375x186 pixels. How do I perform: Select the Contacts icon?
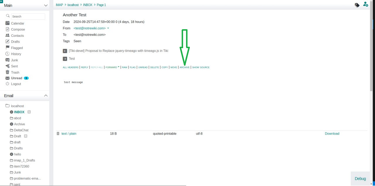pos(7,35)
